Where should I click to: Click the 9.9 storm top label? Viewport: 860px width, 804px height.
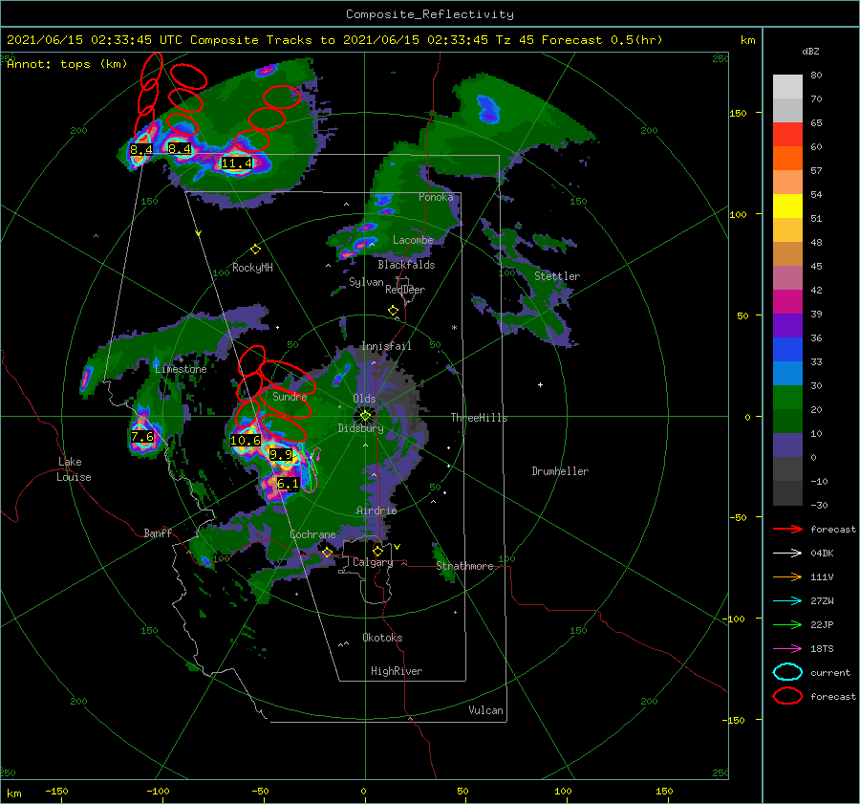[x=281, y=454]
